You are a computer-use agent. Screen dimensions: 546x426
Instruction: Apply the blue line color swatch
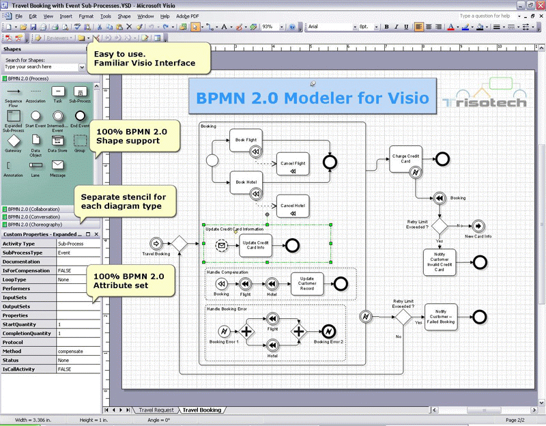pos(465,27)
